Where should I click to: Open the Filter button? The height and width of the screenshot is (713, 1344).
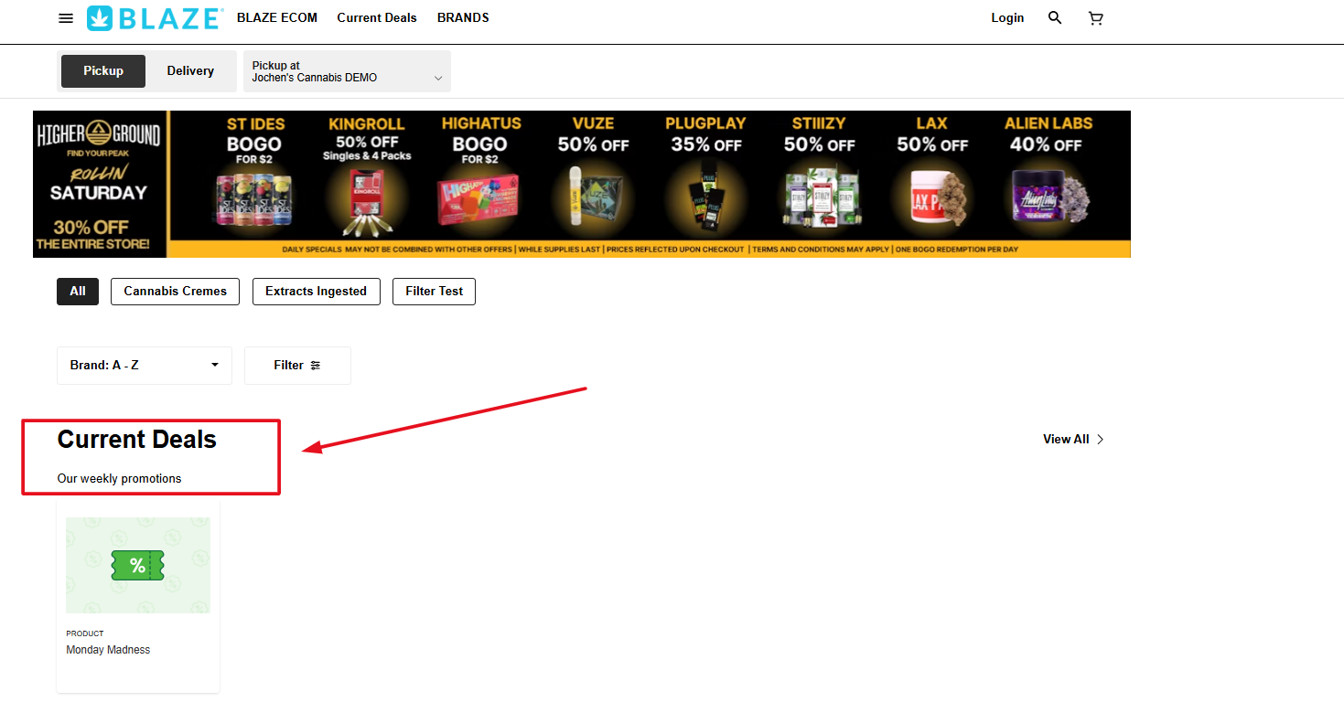(297, 366)
